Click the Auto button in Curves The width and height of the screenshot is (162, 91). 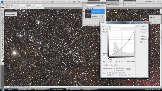click(x=144, y=36)
